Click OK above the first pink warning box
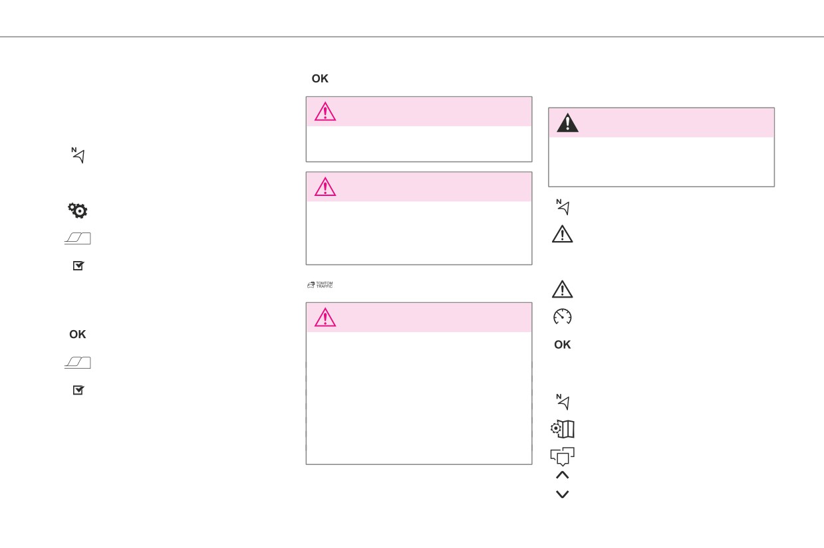The image size is (824, 548). [x=320, y=78]
